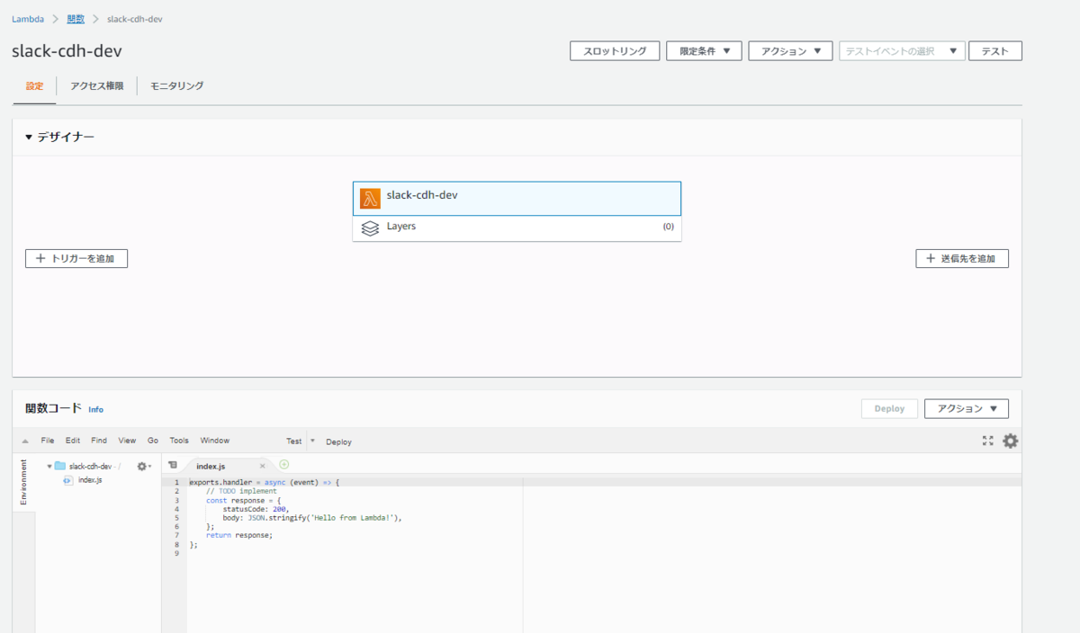Click the 送信先を追加 button
This screenshot has width=1080, height=633.
pyautogui.click(x=962, y=259)
